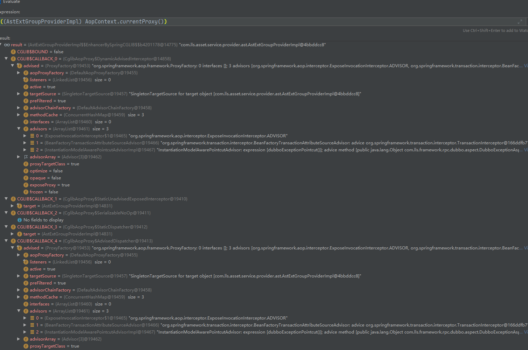Collapse the advised node under CGLIB$CALLBACK_4
The width and height of the screenshot is (528, 350).
[x=12, y=248]
